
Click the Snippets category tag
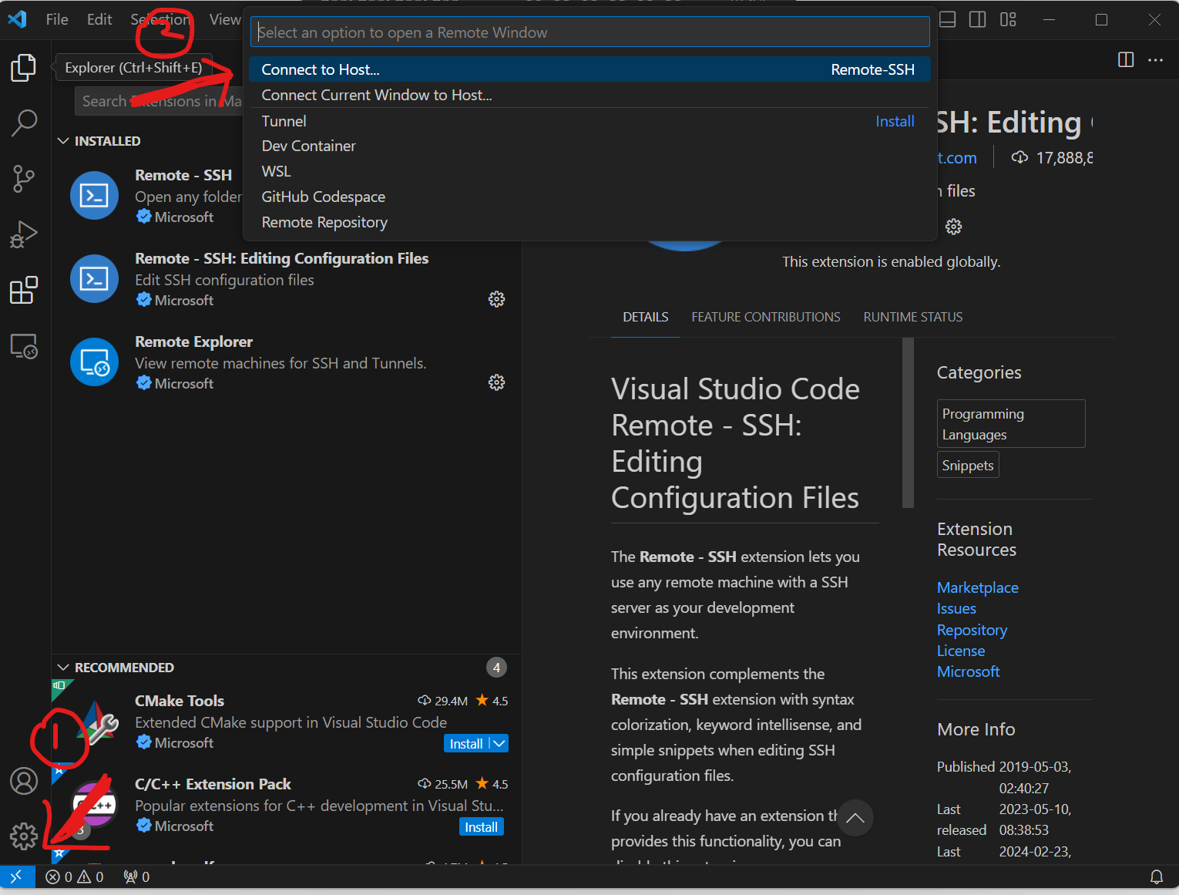968,465
